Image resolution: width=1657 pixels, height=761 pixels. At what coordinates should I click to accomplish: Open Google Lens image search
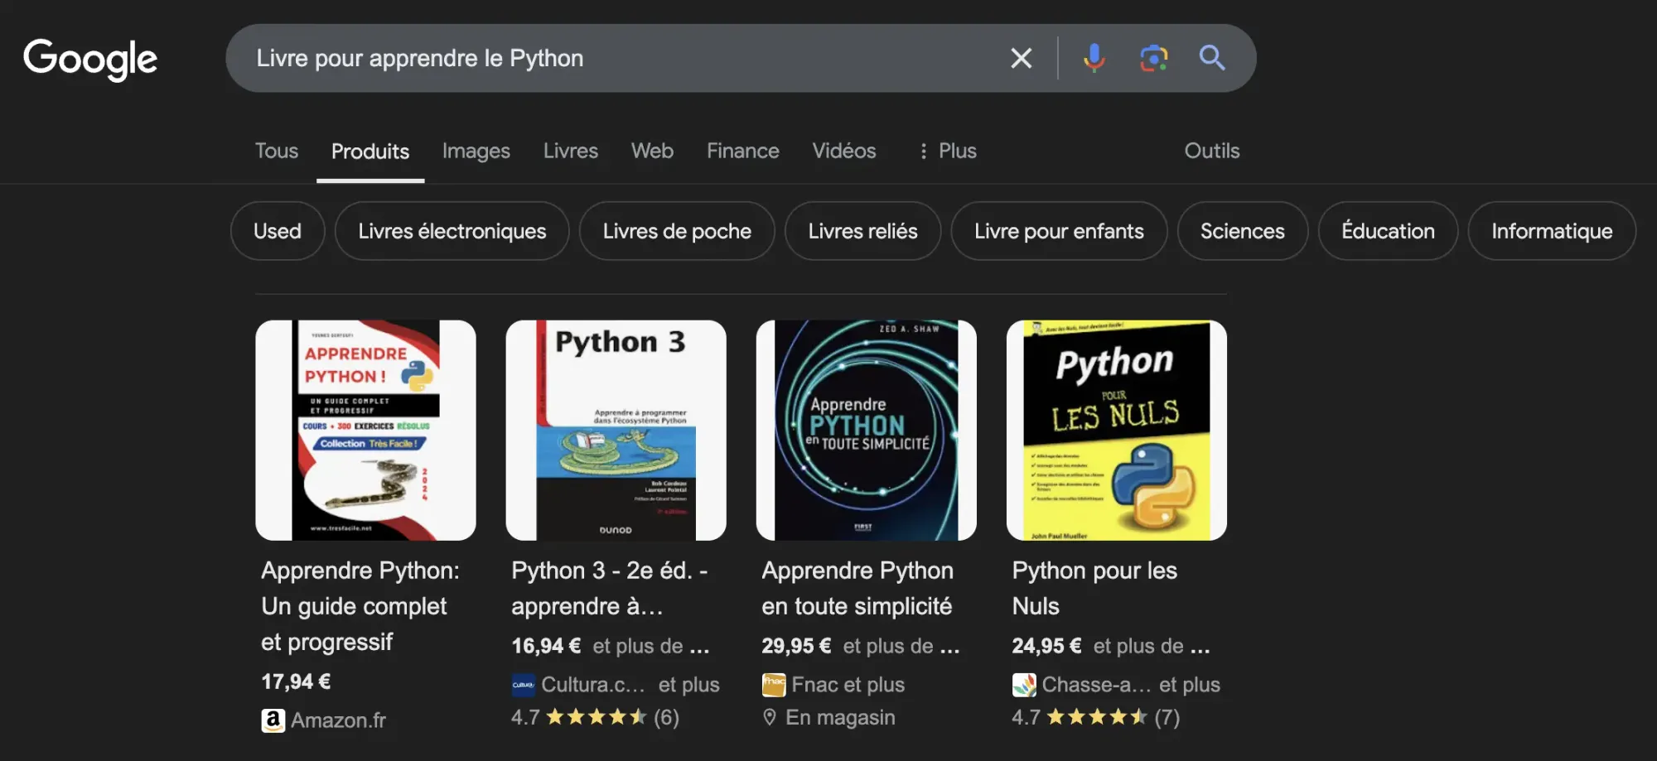pos(1155,57)
